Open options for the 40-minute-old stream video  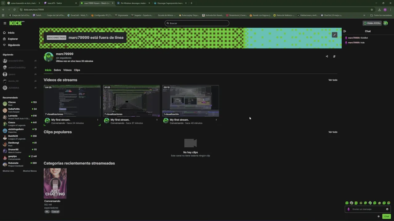click(x=216, y=120)
